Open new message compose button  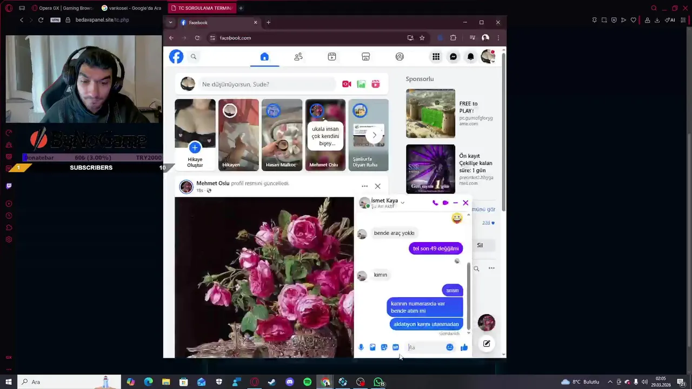tap(487, 344)
